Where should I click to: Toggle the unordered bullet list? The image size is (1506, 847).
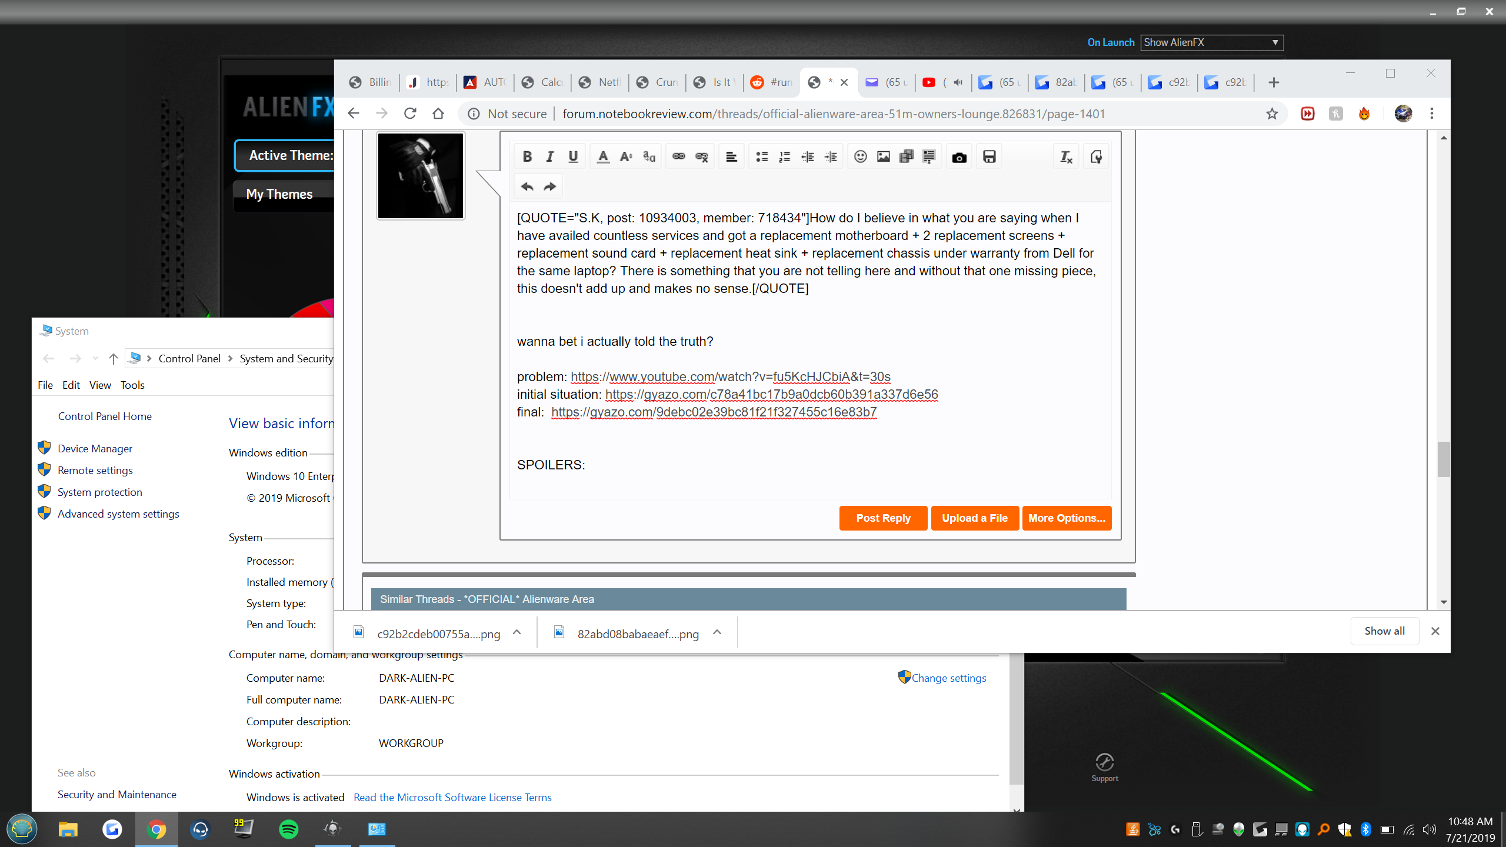click(762, 156)
